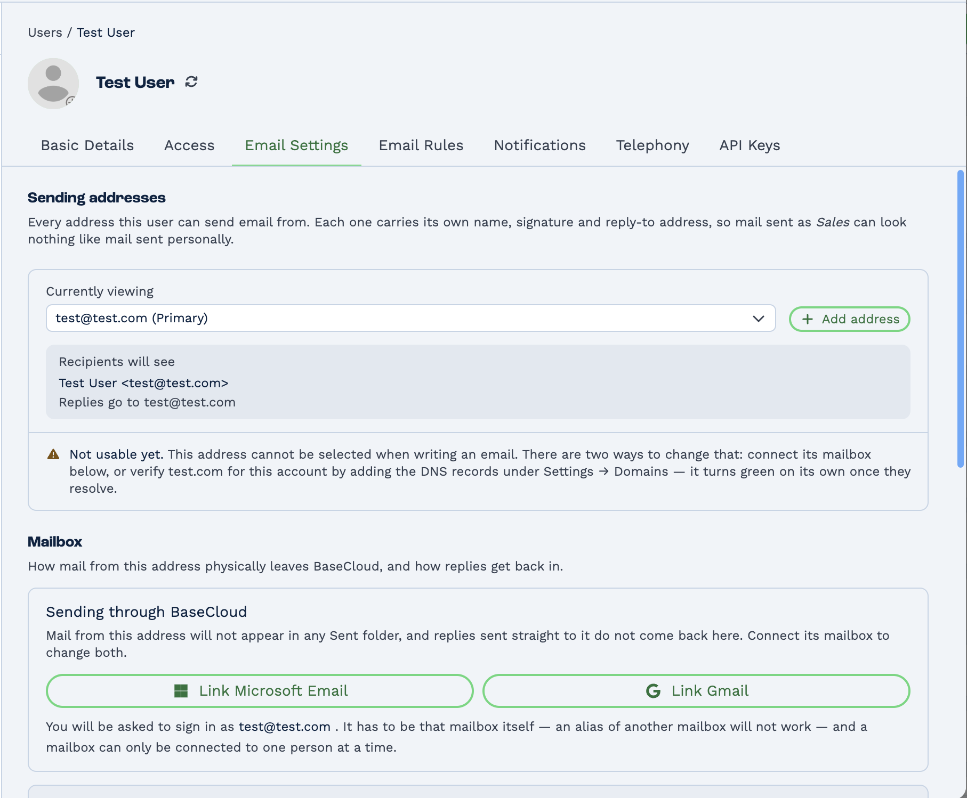Click the Test User name heading
Image resolution: width=967 pixels, height=798 pixels.
pos(135,82)
